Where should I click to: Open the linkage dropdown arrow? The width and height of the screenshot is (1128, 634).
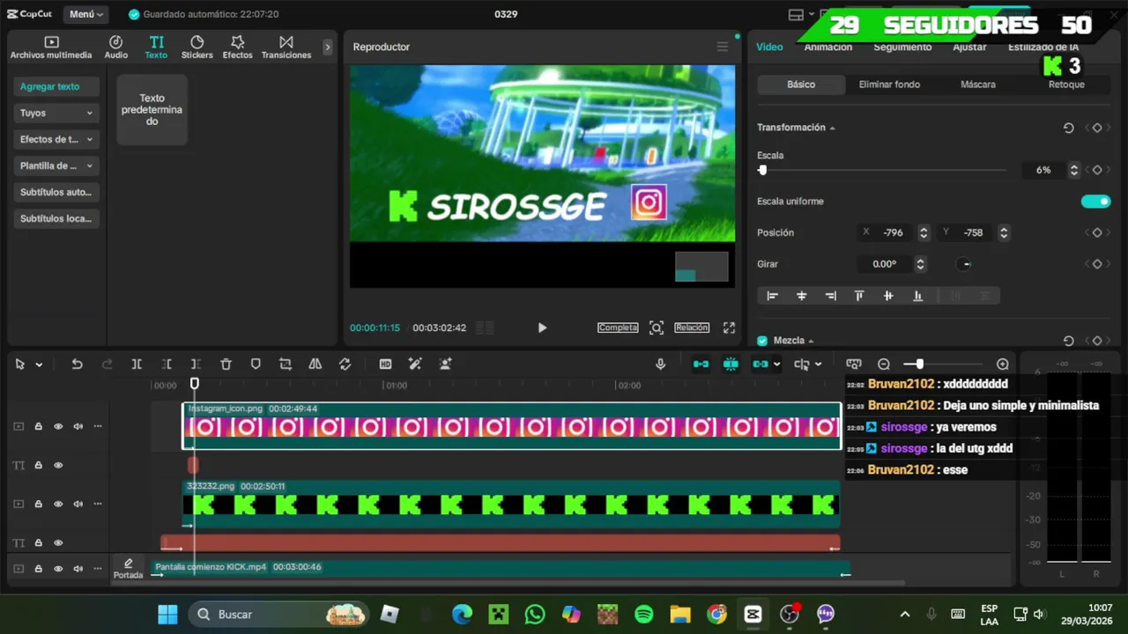[x=776, y=365]
